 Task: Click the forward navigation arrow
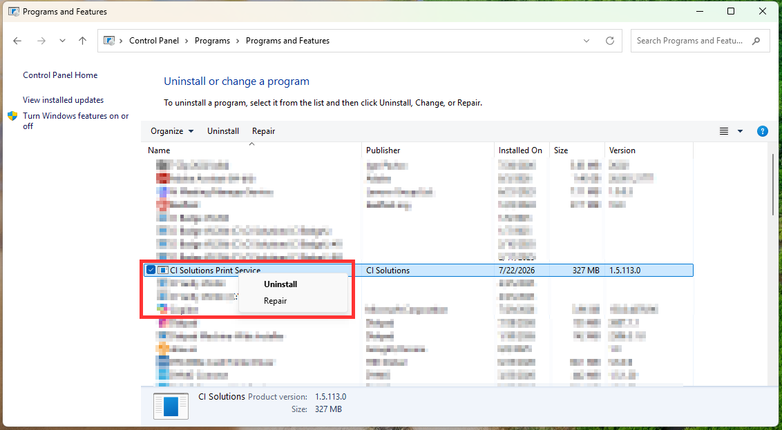[41, 41]
